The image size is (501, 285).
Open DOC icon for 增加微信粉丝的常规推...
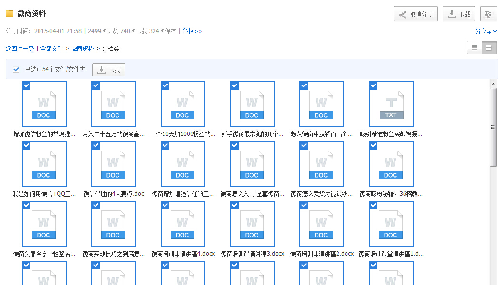[x=44, y=104]
